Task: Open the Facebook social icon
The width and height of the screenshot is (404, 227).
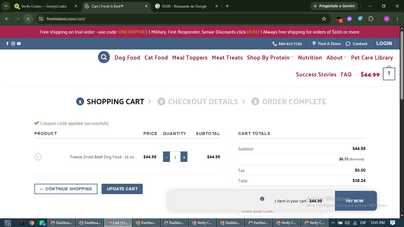Action: click(x=7, y=44)
